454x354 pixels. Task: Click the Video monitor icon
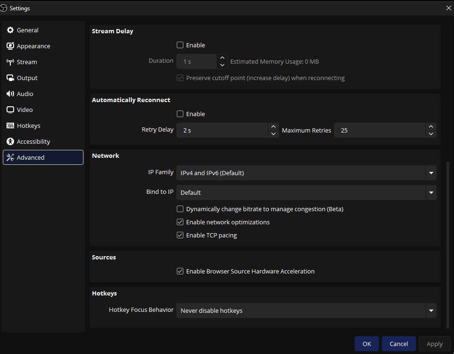pos(10,110)
